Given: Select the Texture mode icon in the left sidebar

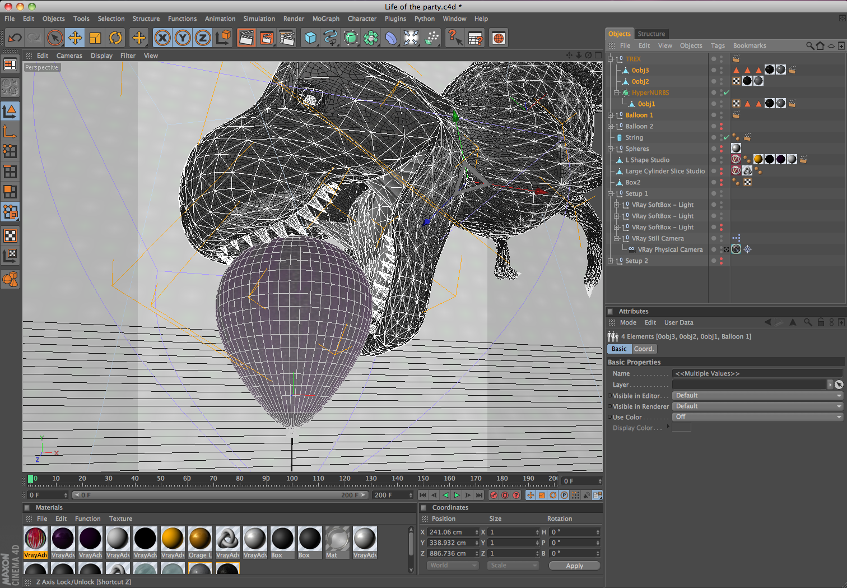Looking at the screenshot, I should [10, 235].
